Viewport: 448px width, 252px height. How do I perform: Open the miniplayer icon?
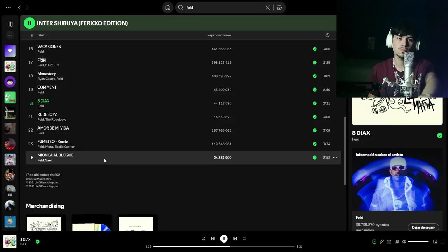click(435, 241)
